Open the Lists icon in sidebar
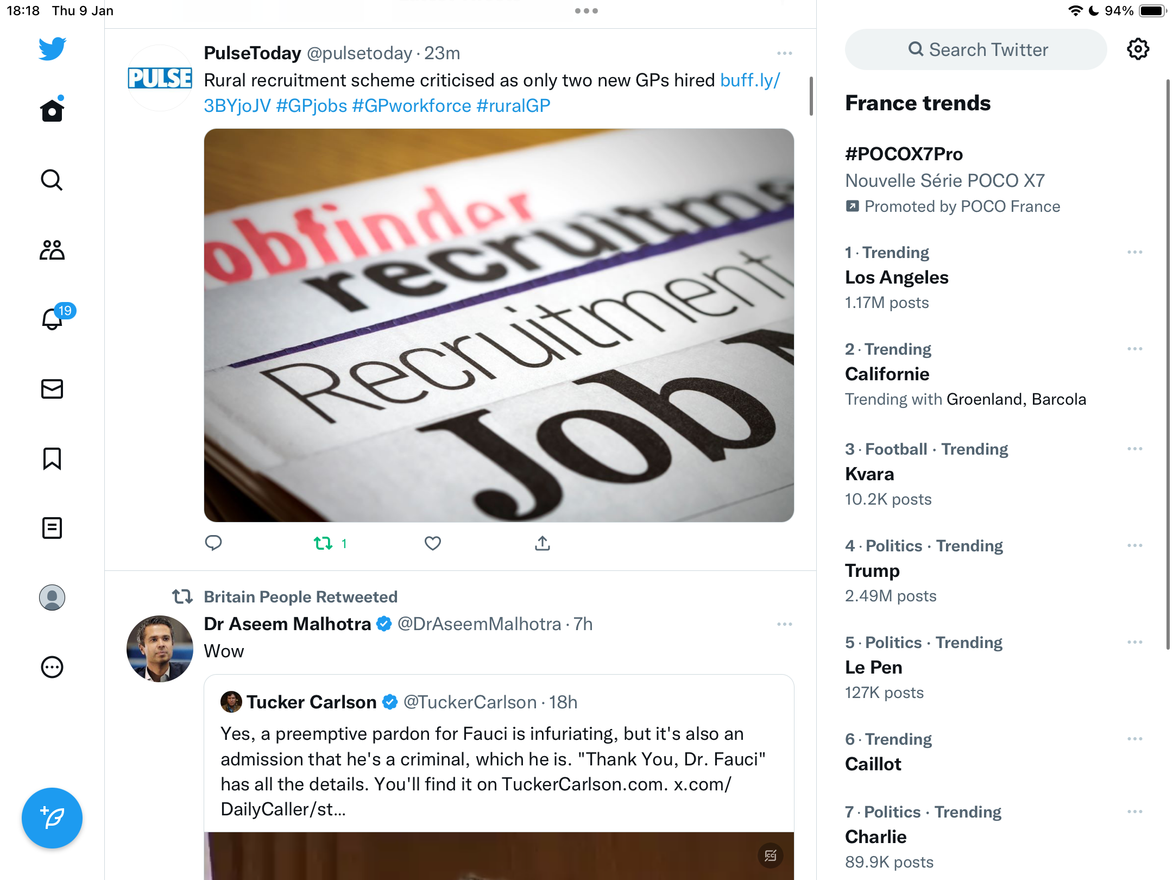 [x=52, y=528]
